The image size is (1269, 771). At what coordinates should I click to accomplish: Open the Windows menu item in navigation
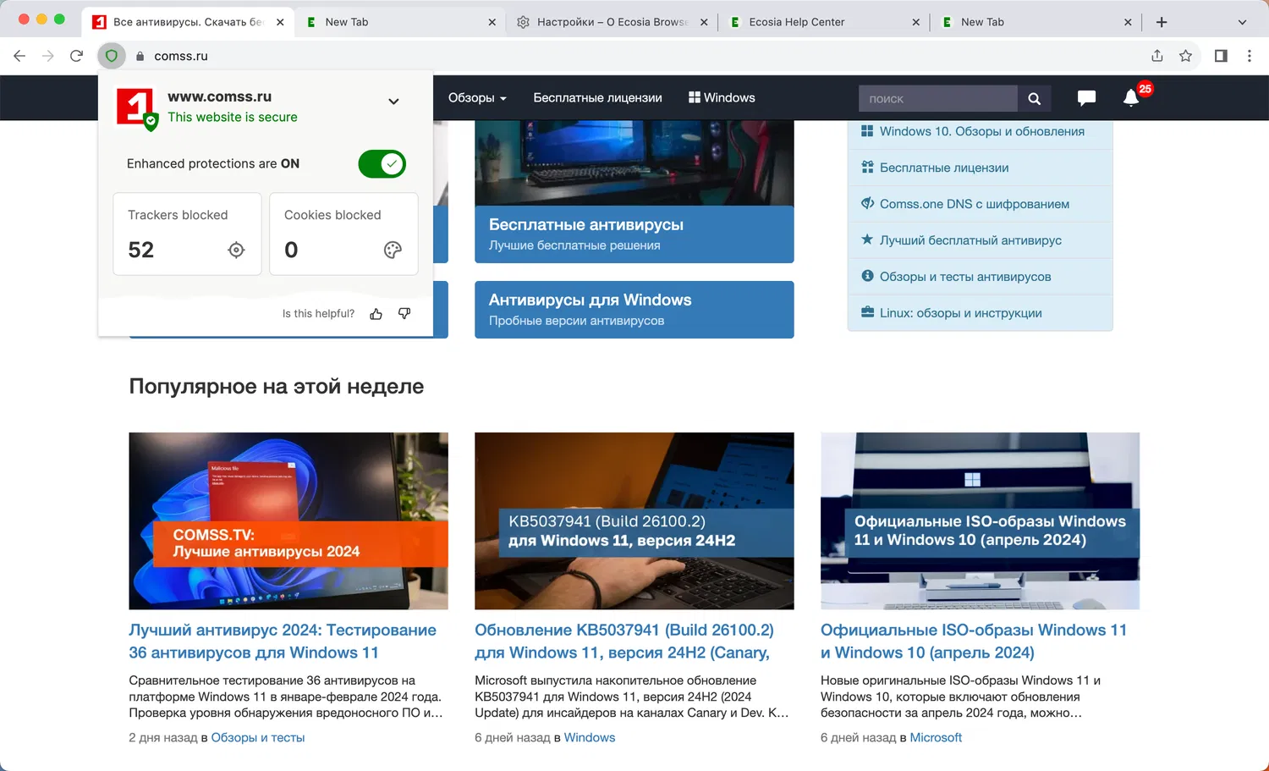click(722, 98)
